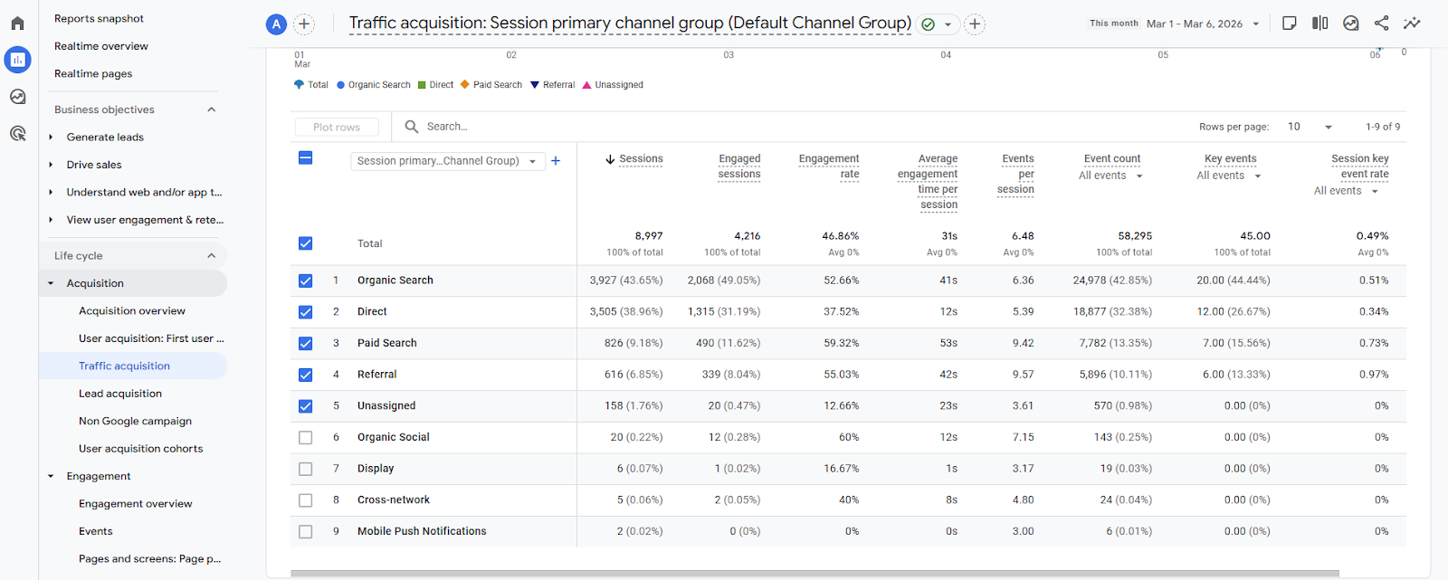Click the Referral legend triangle
1448x580 pixels.
pyautogui.click(x=535, y=85)
